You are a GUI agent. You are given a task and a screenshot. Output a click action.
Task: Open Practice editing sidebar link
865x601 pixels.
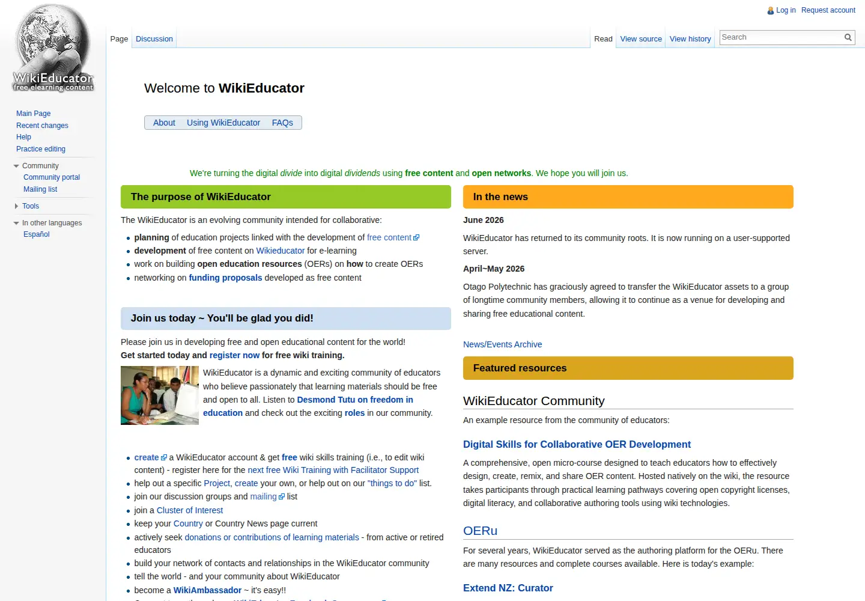point(41,149)
